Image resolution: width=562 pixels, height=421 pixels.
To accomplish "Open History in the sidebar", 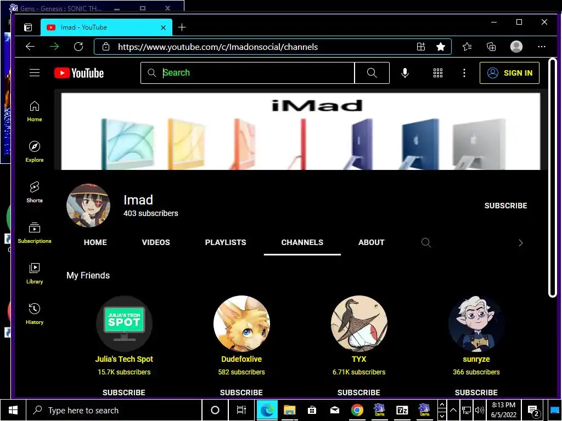I will click(x=35, y=314).
